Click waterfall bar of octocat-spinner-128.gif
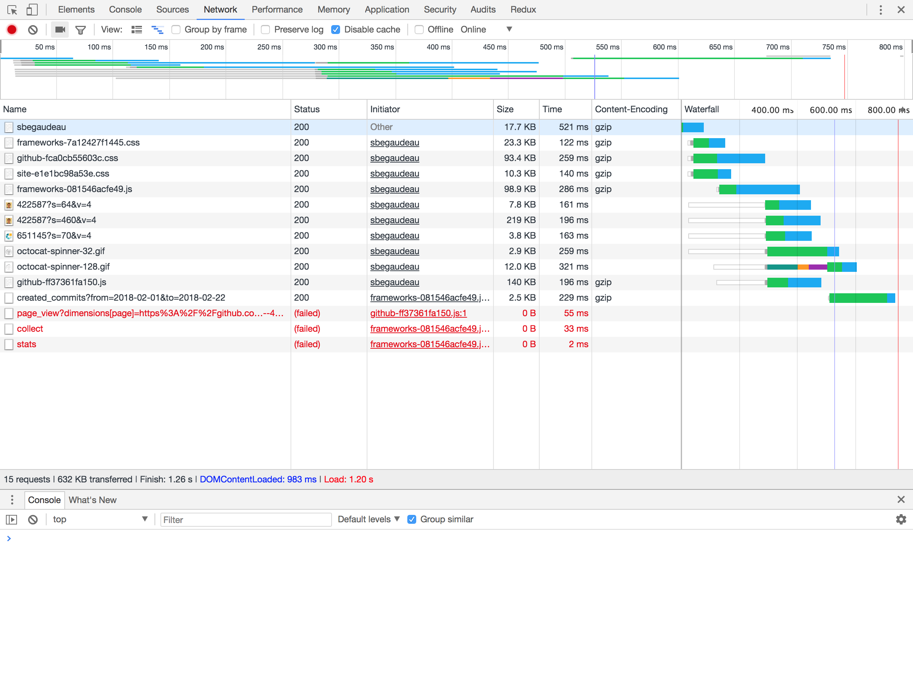913x697 pixels. (x=785, y=267)
